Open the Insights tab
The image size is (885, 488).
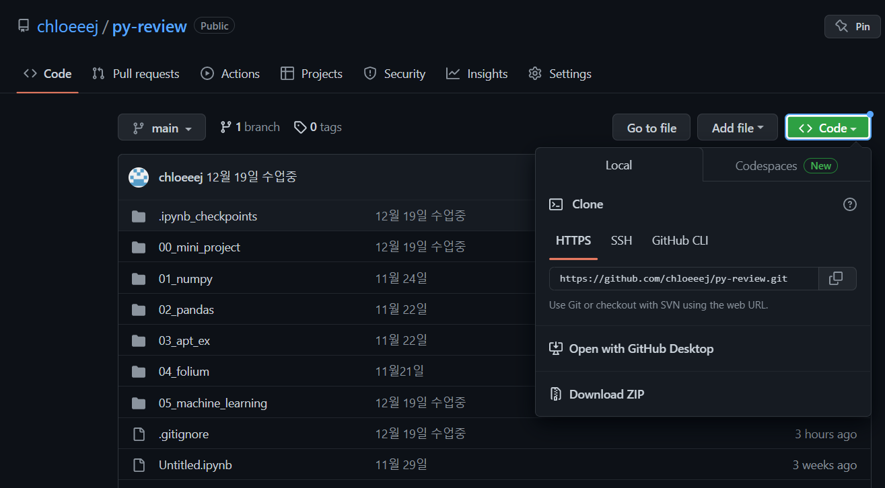click(x=477, y=74)
